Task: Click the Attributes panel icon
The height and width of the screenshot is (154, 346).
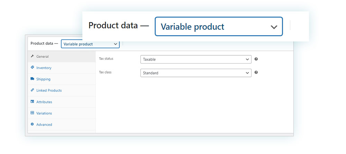Action: [33, 102]
